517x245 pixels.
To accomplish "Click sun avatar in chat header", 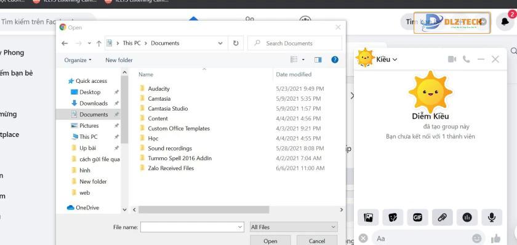I will pyautogui.click(x=365, y=58).
